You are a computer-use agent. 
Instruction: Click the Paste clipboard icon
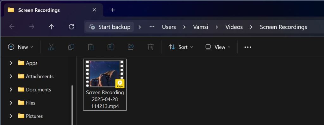pyautogui.click(x=91, y=47)
